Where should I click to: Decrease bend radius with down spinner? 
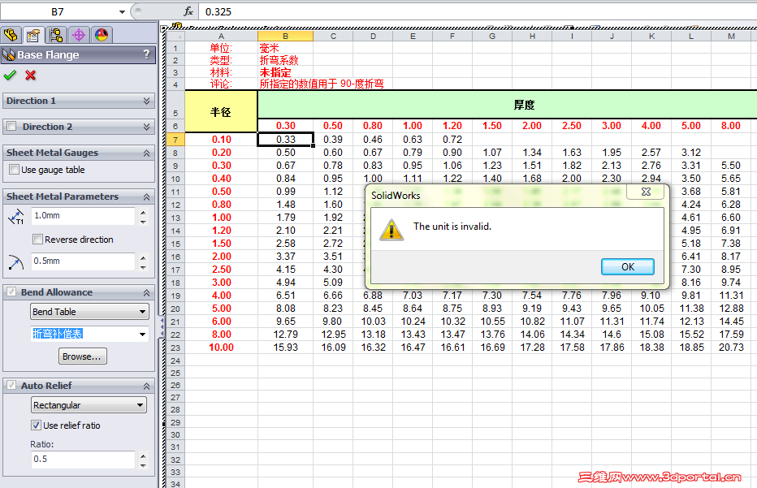point(144,267)
